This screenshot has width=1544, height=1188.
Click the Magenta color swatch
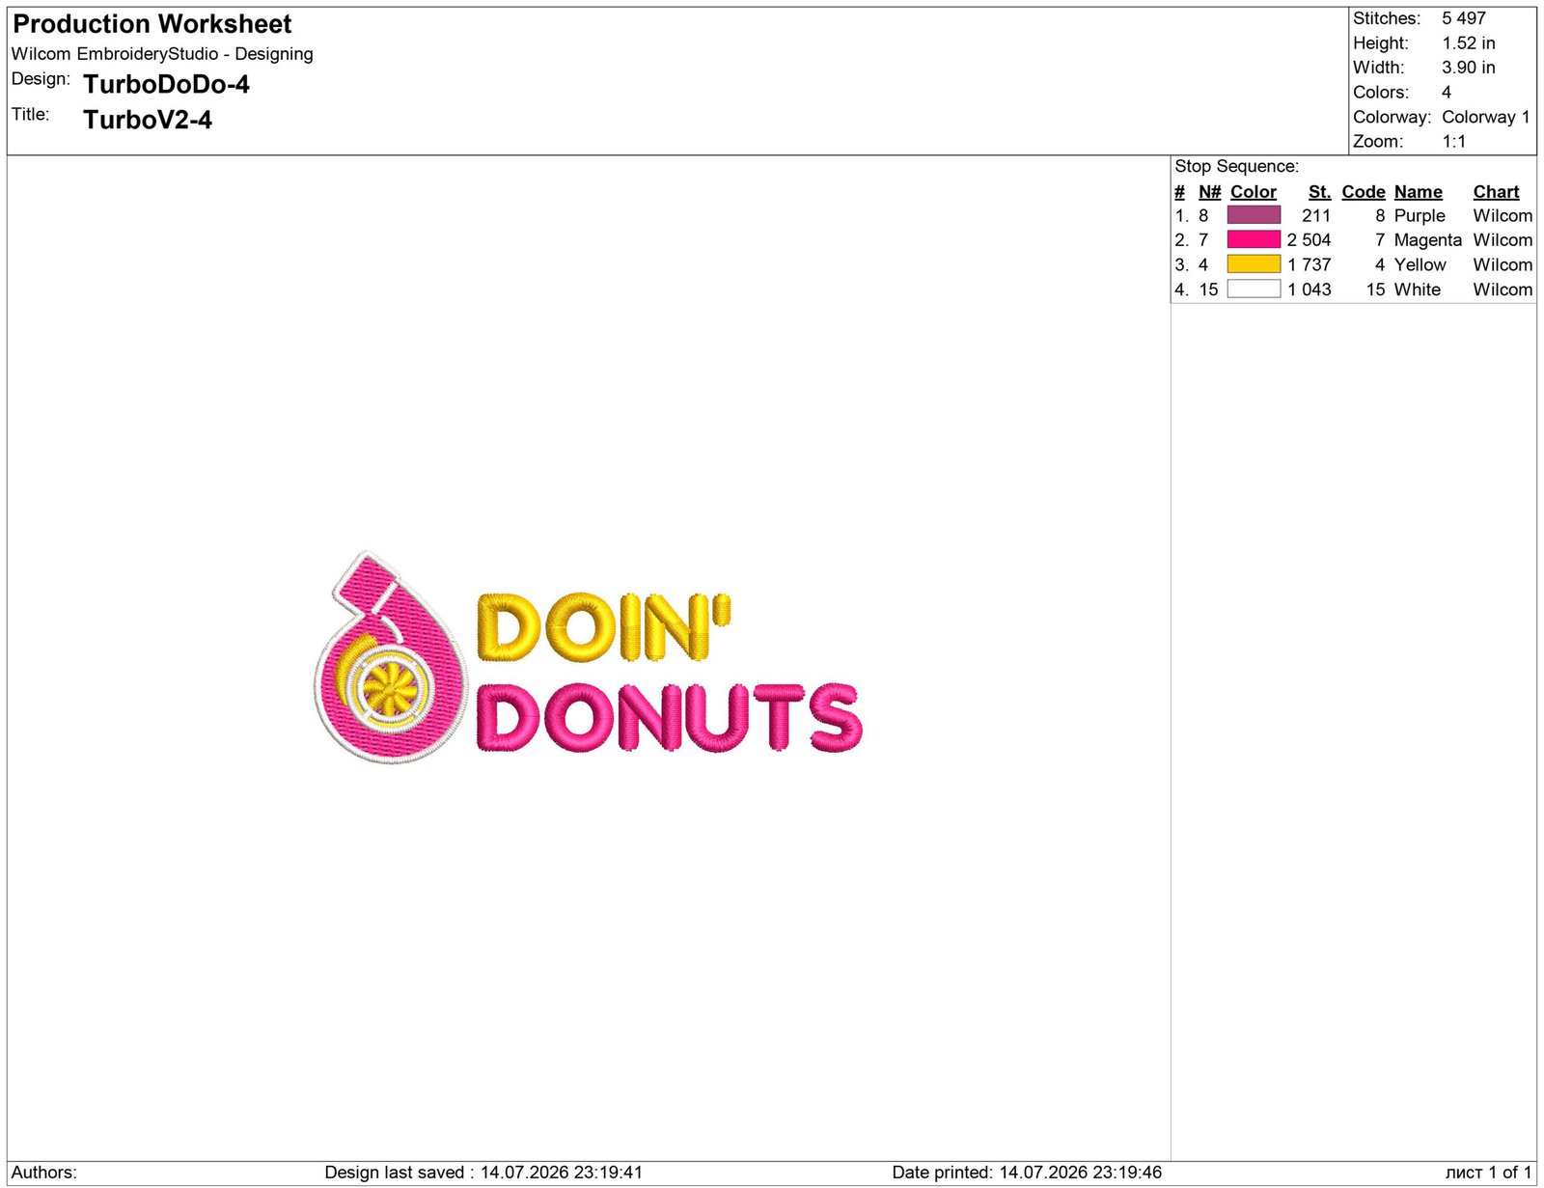tap(1254, 239)
